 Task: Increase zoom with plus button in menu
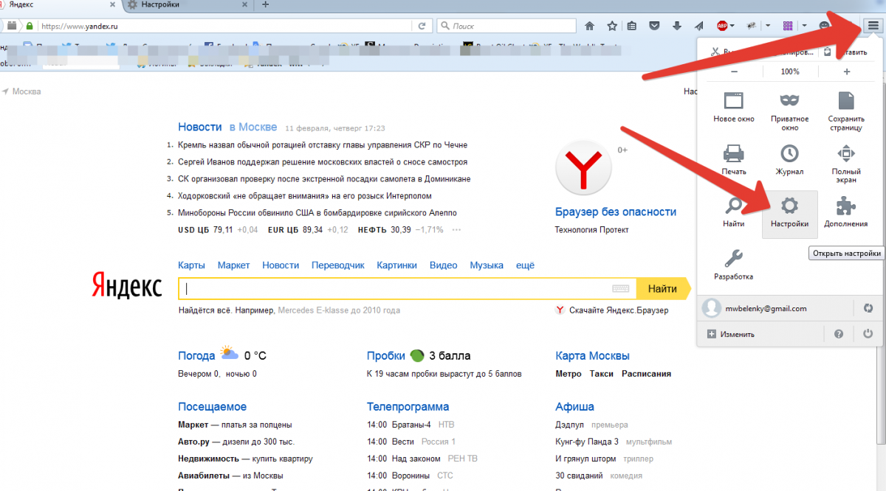[x=846, y=72]
